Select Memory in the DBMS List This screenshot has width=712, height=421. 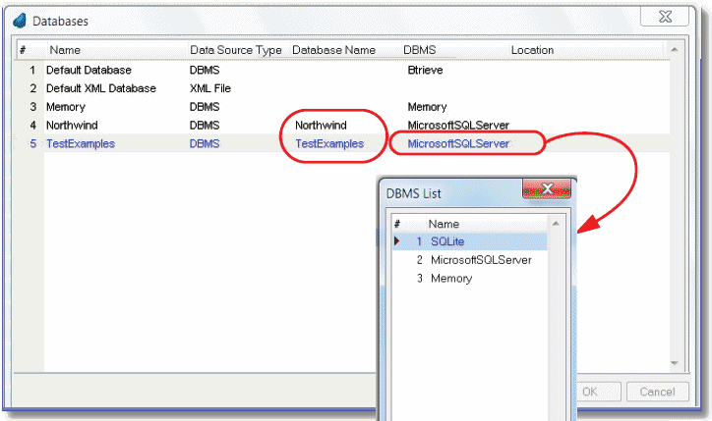(x=451, y=279)
